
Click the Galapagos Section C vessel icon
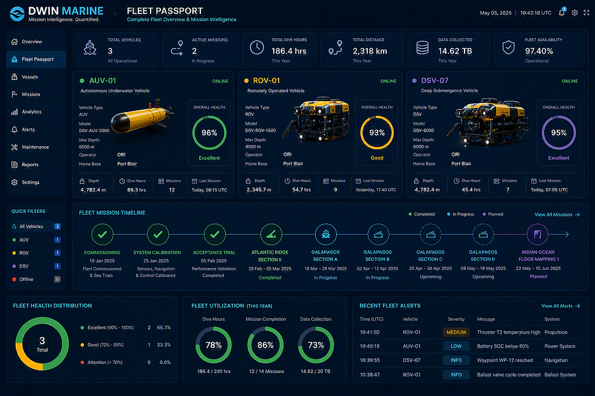[x=430, y=235]
